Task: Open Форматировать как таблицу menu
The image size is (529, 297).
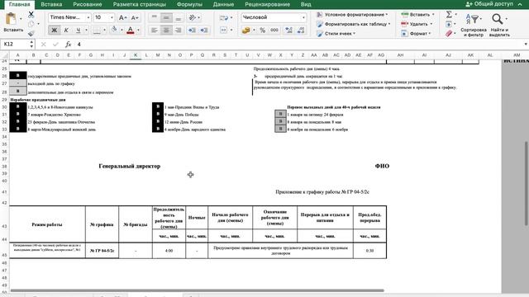Action: point(353,24)
